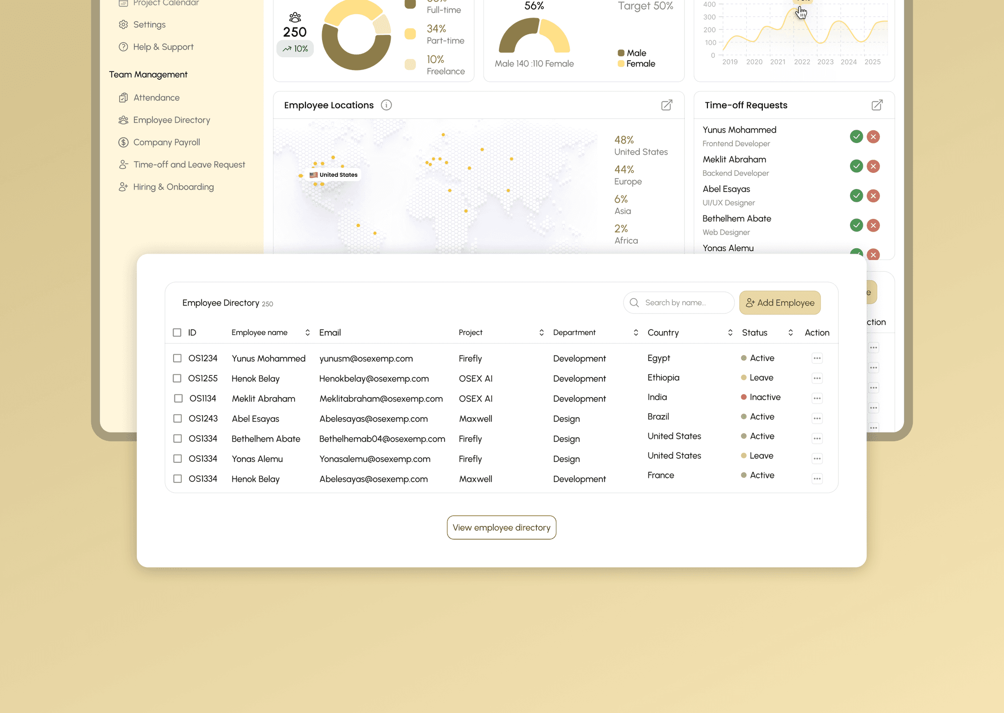Screen dimensions: 1004x713
Task: Approve Yunus Mohammed's time-off request
Action: [x=856, y=137]
